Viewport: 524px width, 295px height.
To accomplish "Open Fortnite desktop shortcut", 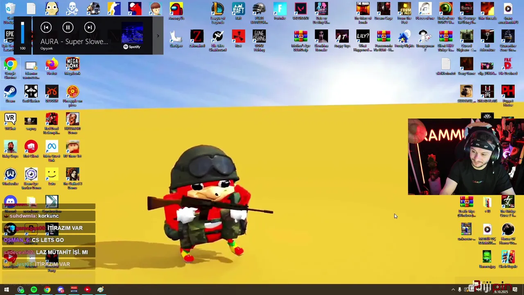I will coord(280,11).
